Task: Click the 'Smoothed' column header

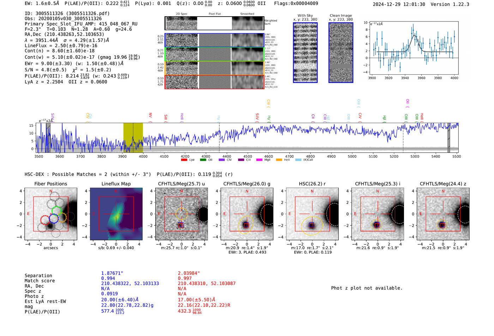Action: [x=247, y=14]
